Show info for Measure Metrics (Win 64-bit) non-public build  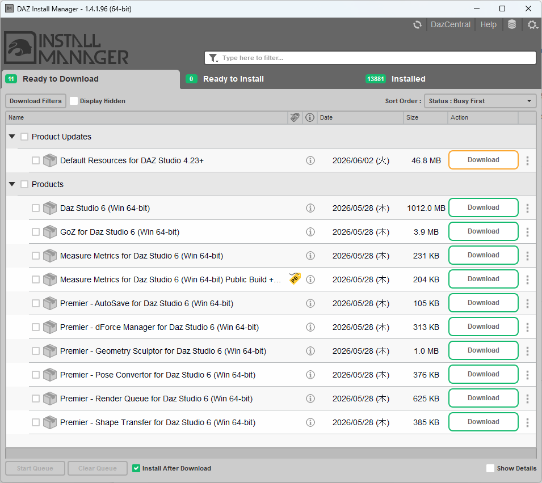pyautogui.click(x=310, y=256)
